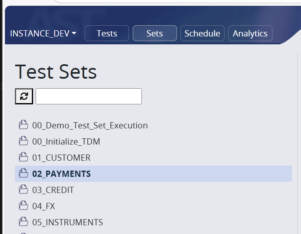Click the icon beside 03_CREDIT
This screenshot has height=234, width=301.
[24, 189]
